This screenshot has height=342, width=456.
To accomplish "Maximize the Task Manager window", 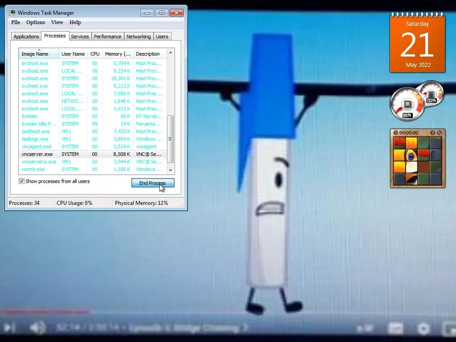I will point(162,13).
